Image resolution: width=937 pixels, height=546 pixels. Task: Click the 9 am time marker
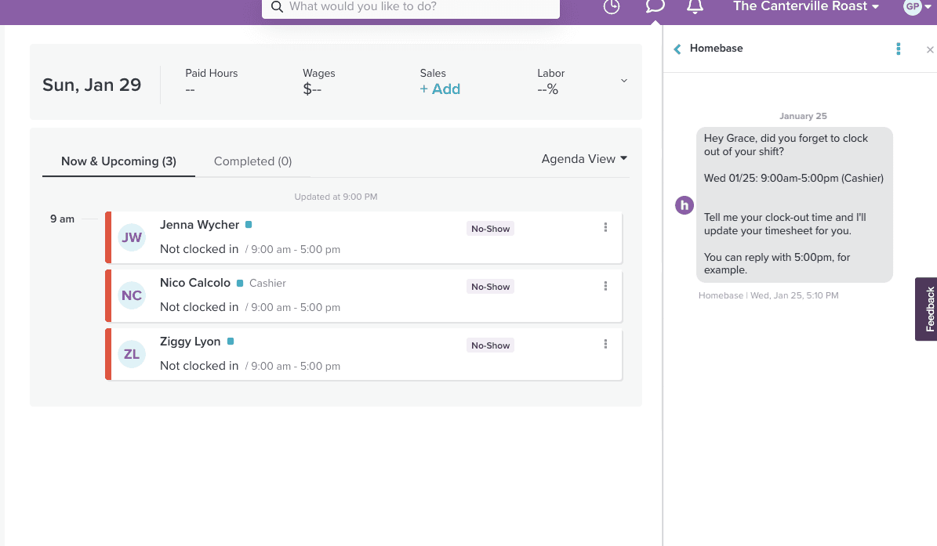tap(62, 219)
